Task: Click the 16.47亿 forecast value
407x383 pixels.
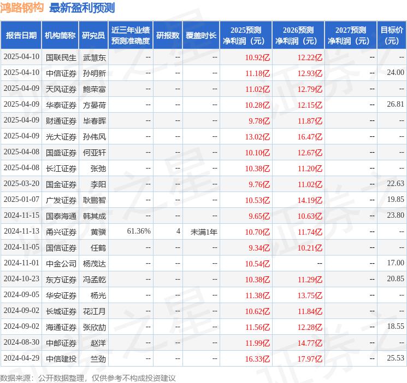Action: (310, 137)
